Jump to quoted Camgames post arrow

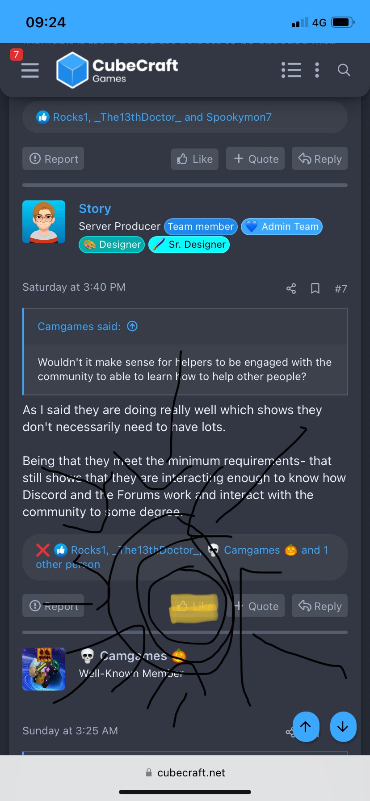[132, 326]
